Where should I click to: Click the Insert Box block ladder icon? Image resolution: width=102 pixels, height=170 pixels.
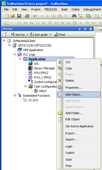point(75,23)
